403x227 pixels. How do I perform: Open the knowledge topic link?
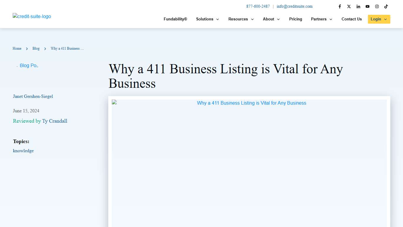[x=23, y=151]
